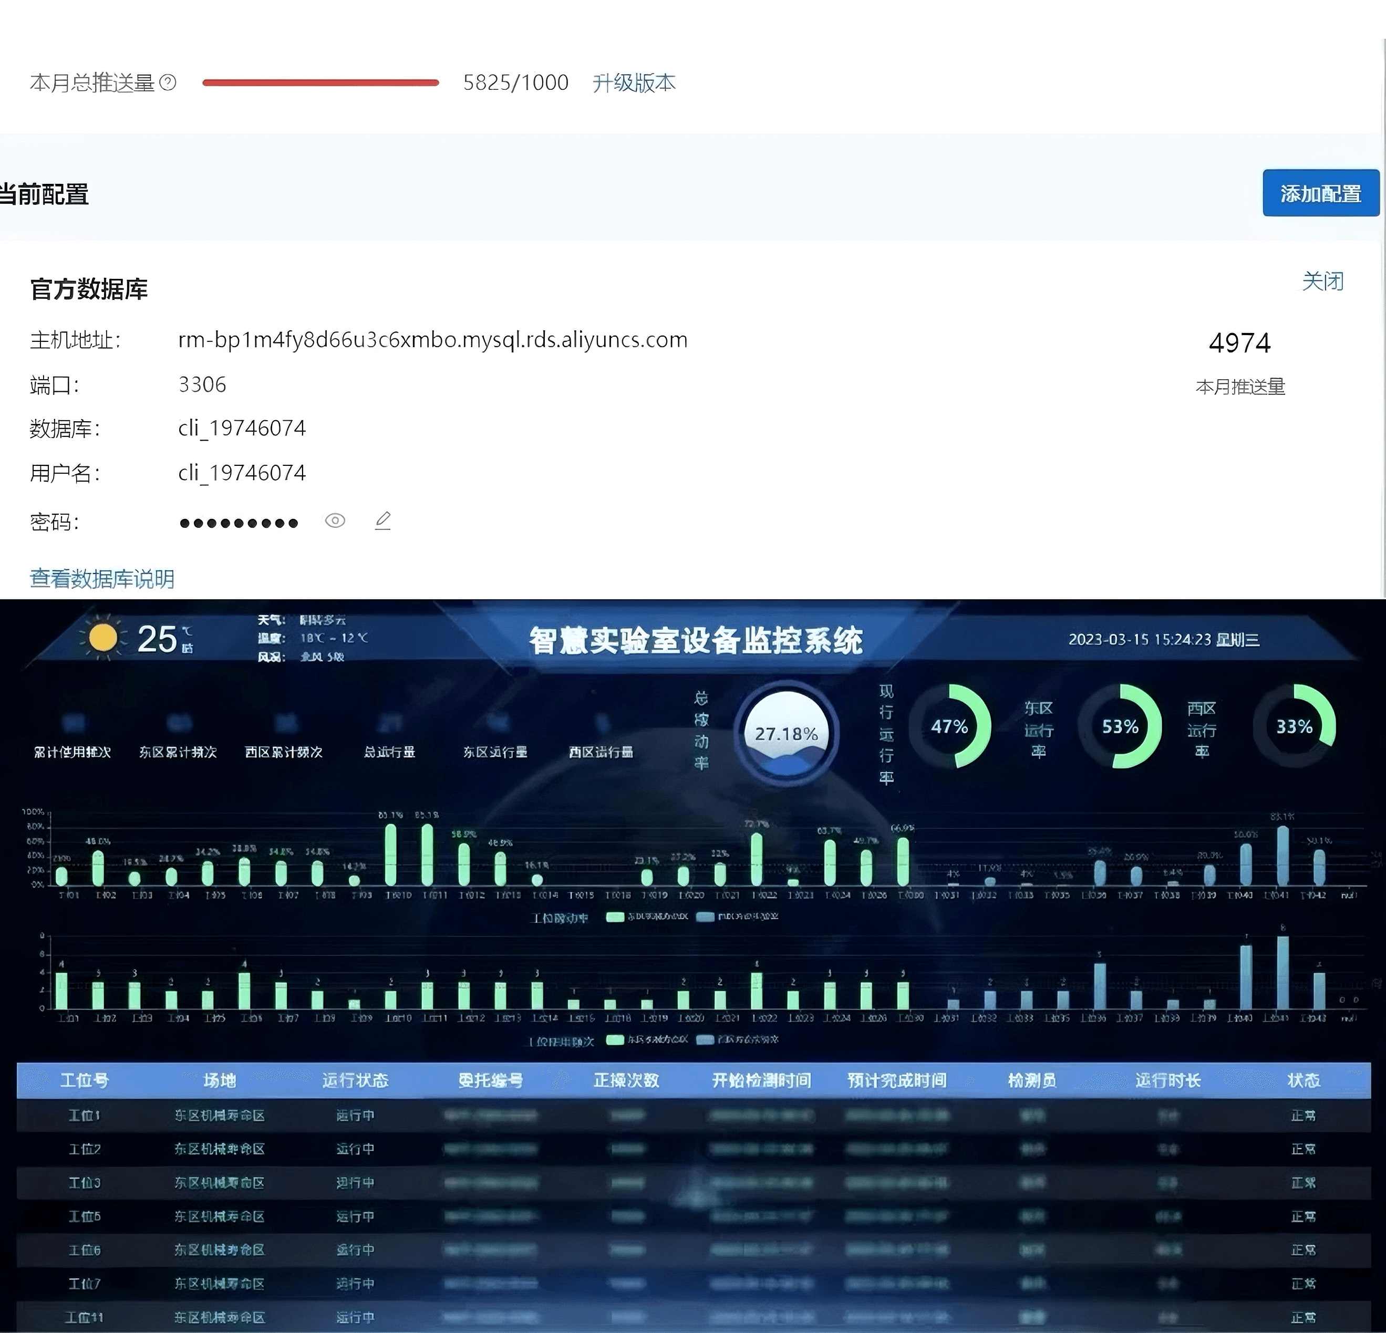Select the 西区运行量 stat icon
Image resolution: width=1386 pixels, height=1333 pixels.
[x=601, y=722]
